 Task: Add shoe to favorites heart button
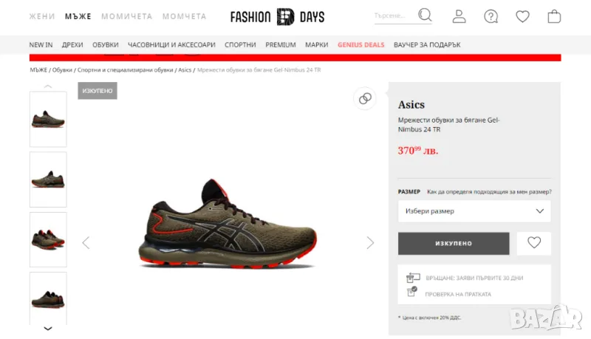tap(533, 243)
